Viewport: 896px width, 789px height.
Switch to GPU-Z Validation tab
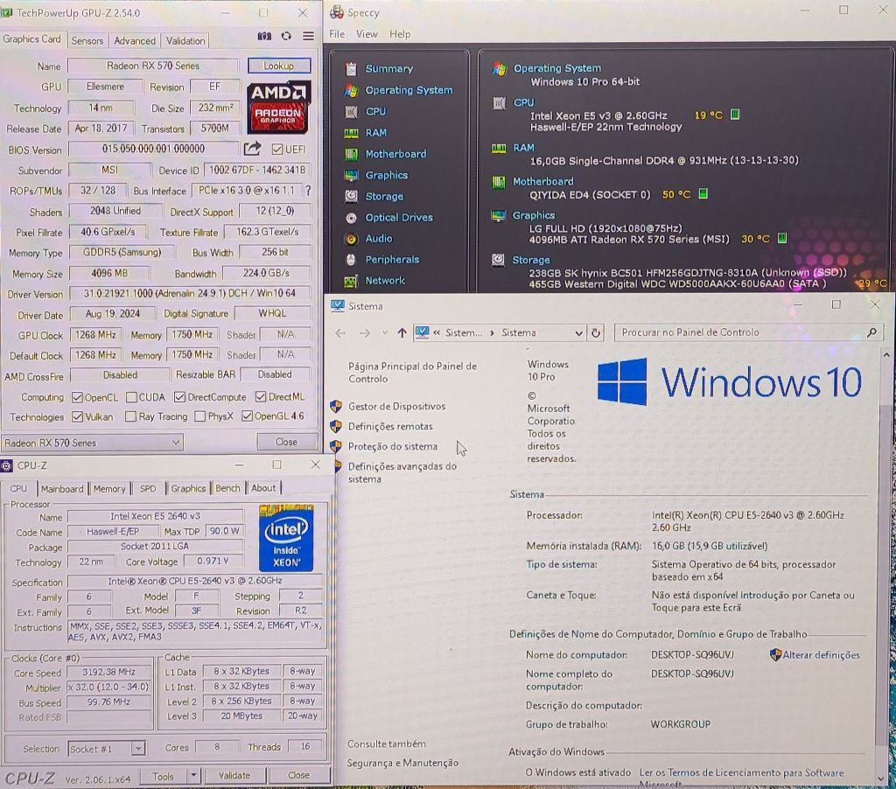point(185,40)
